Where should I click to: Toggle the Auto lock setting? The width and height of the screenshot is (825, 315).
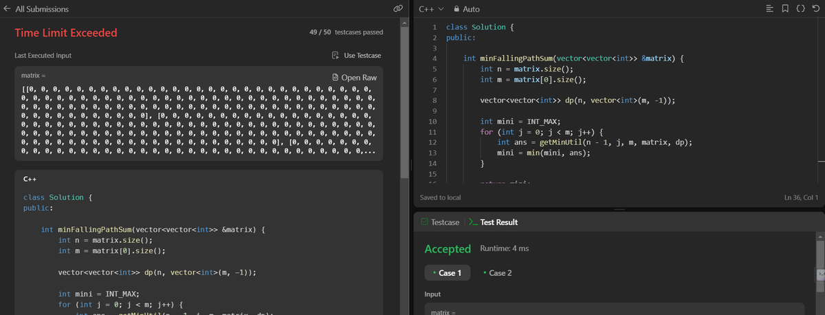(x=465, y=9)
